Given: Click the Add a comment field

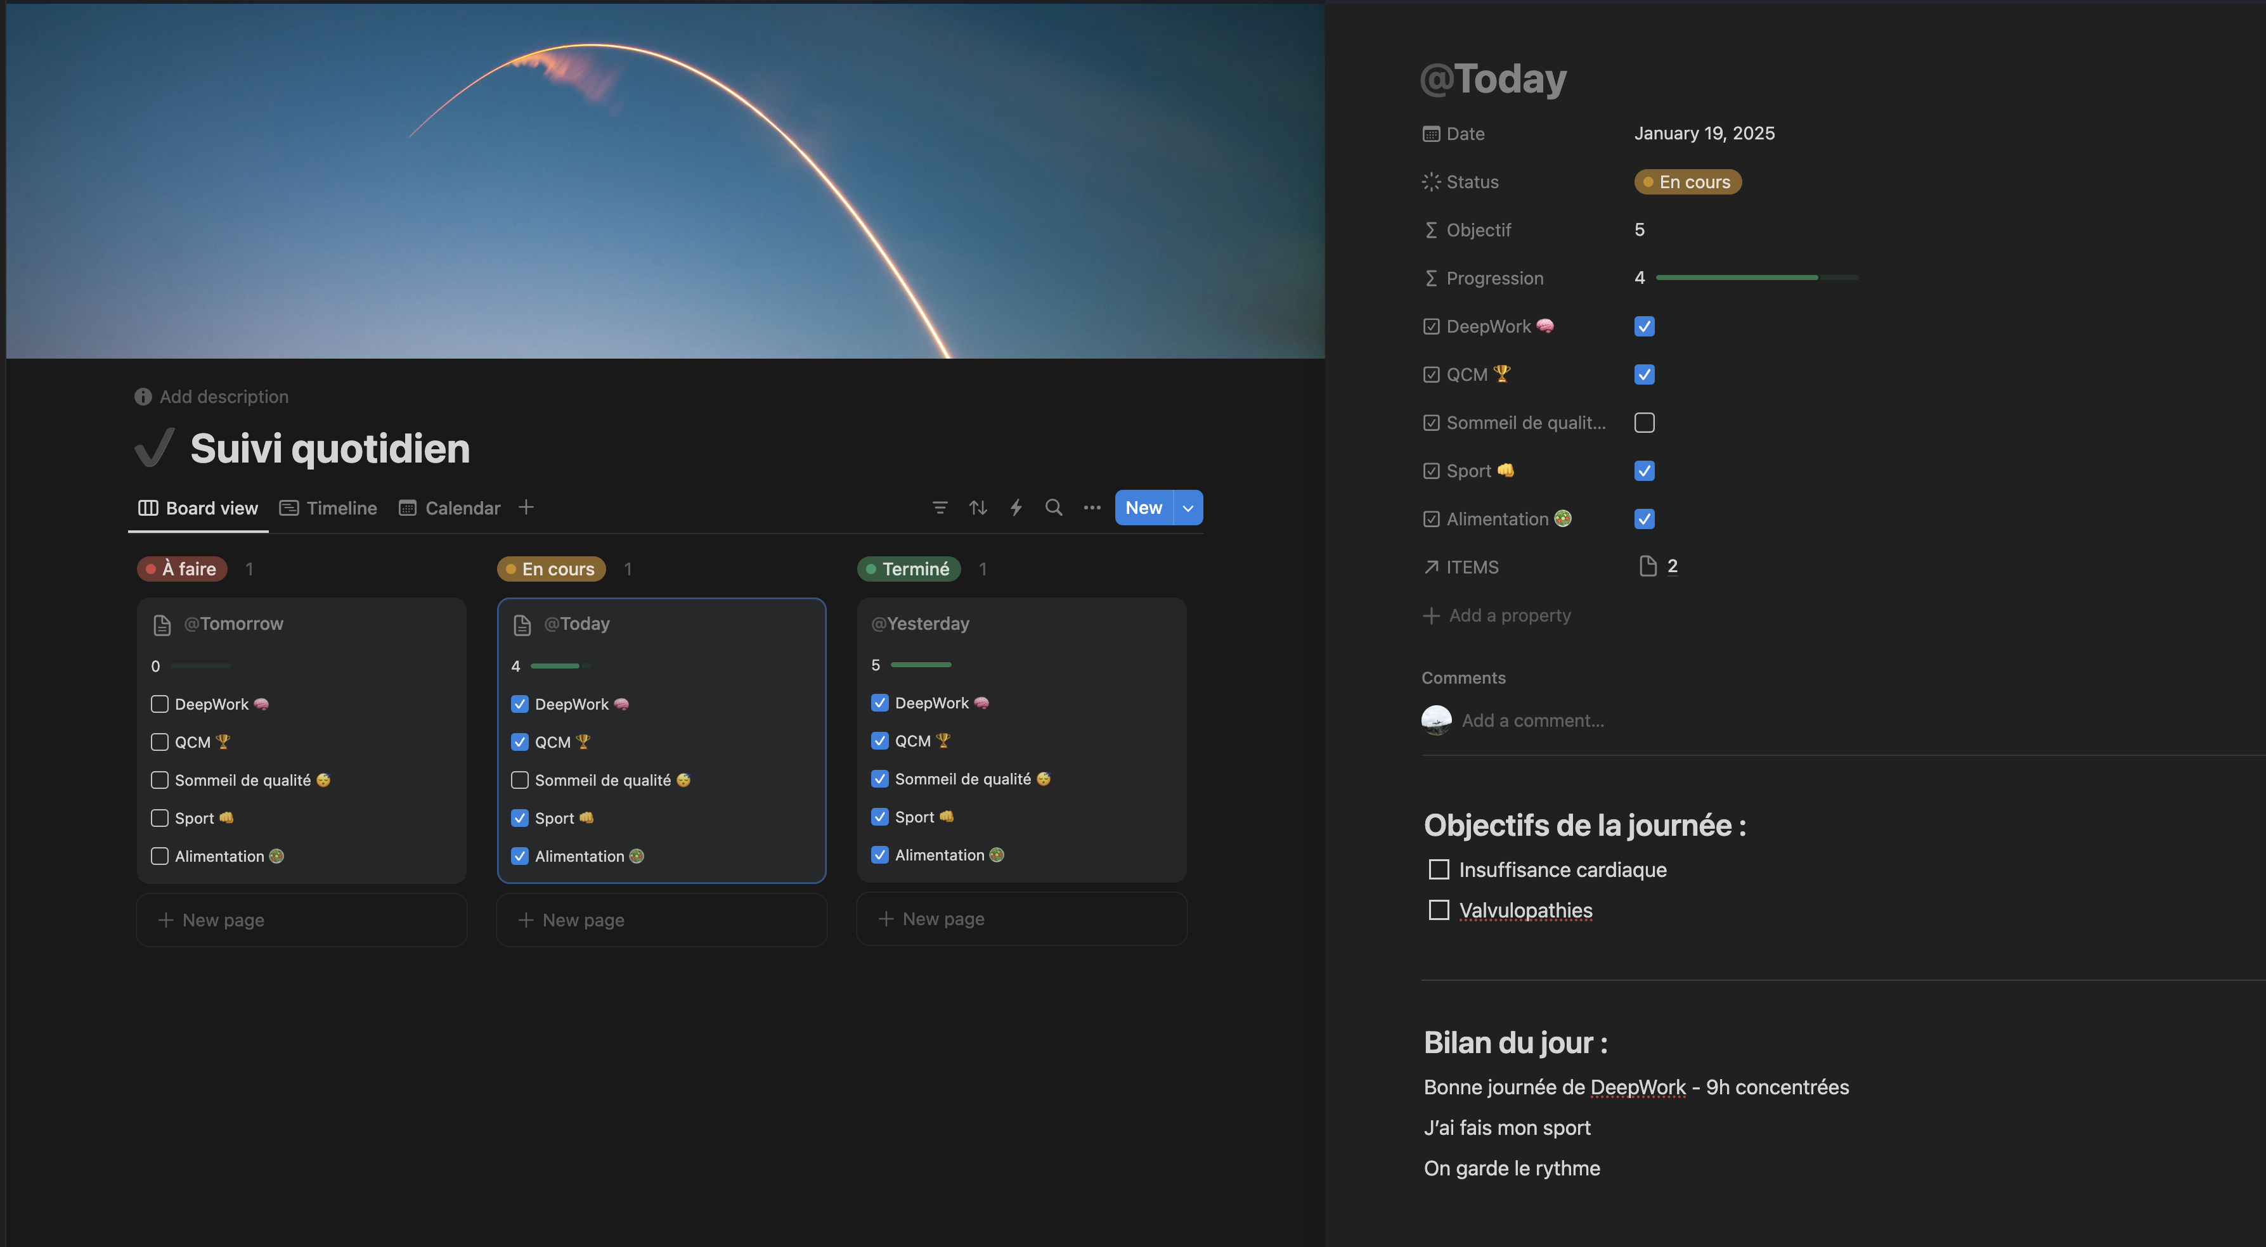Looking at the screenshot, I should coord(1532,721).
